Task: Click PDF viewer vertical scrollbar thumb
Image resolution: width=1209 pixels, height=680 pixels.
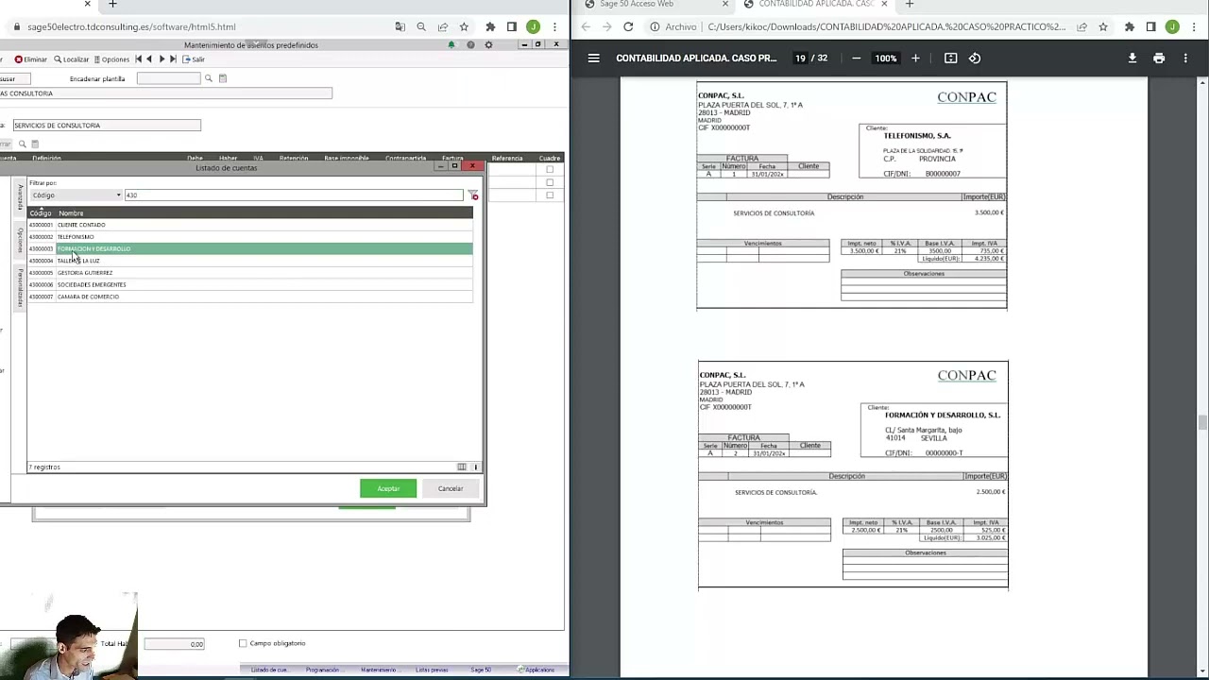Action: 1202,422
